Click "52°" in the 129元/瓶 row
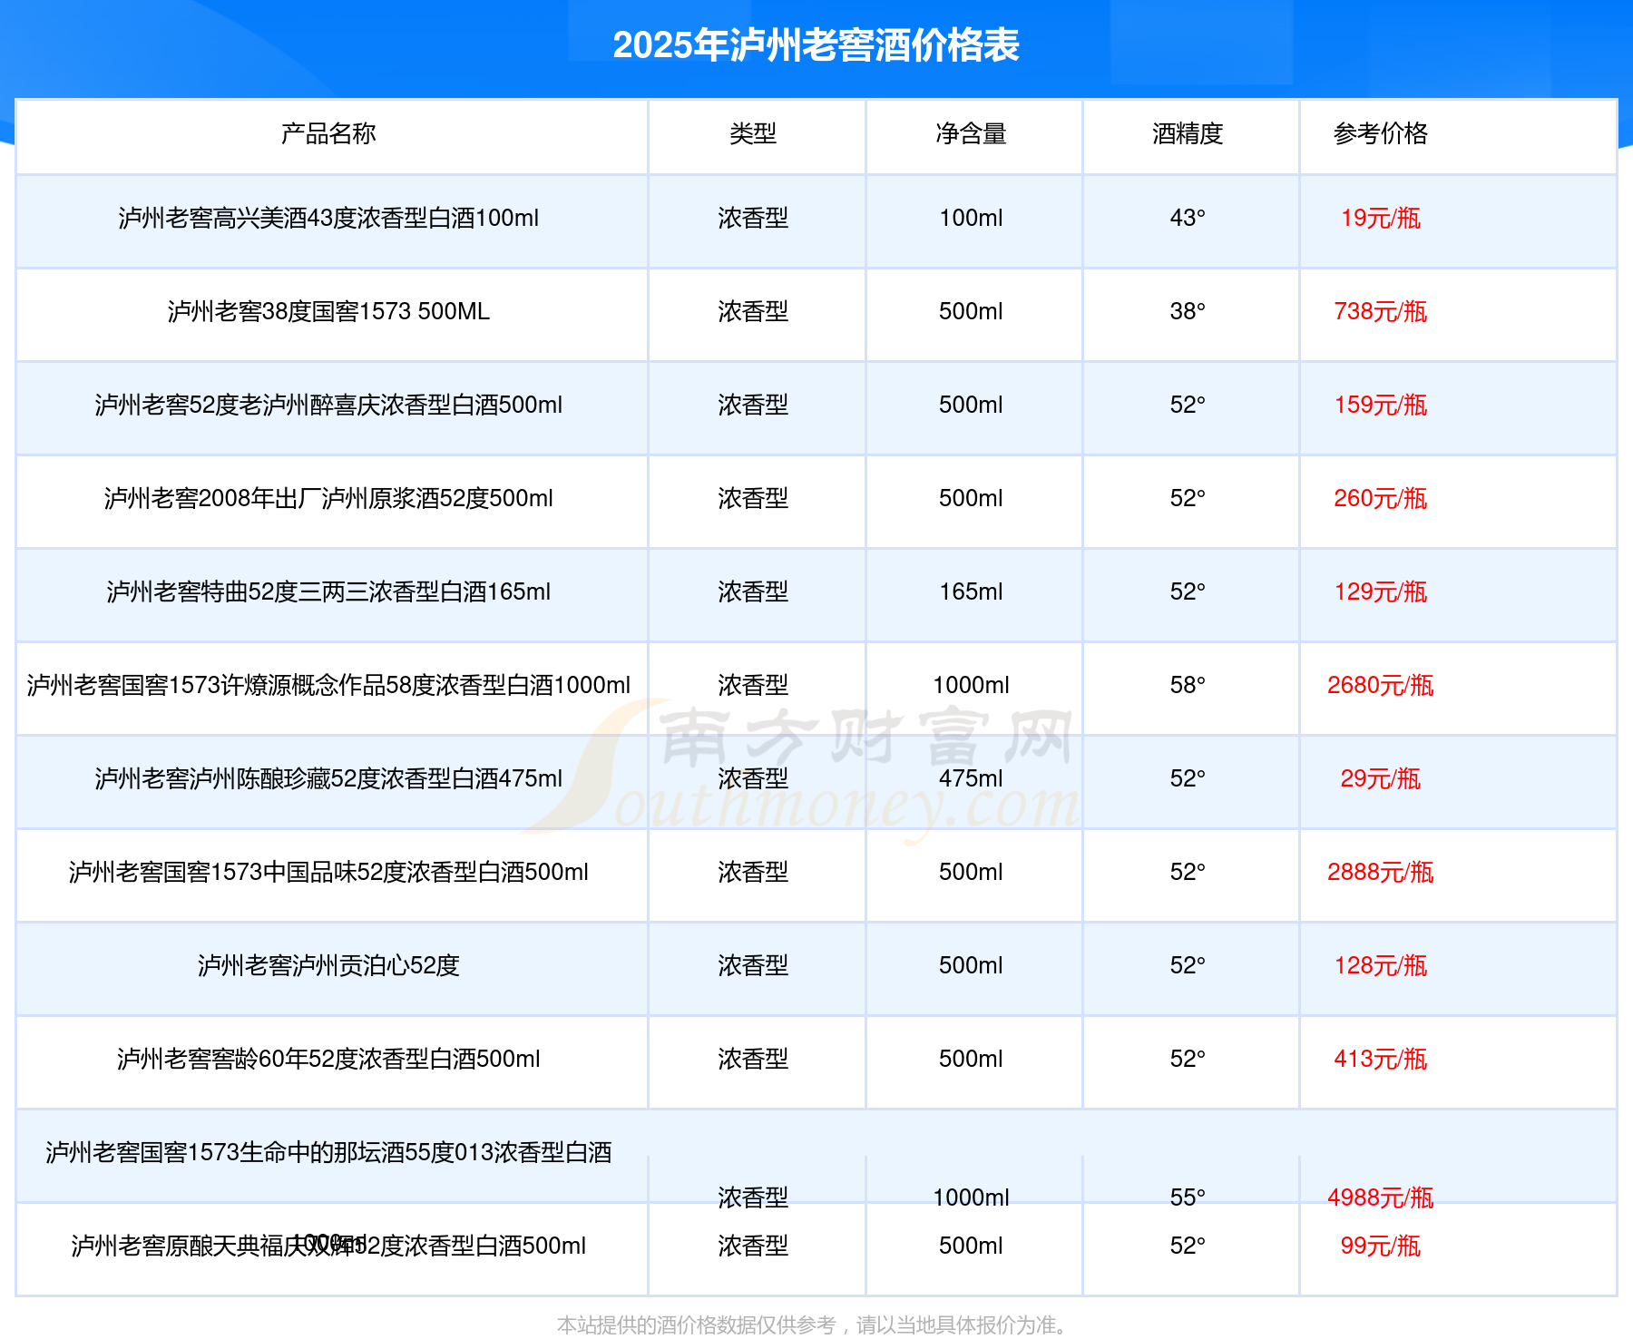 click(1188, 591)
